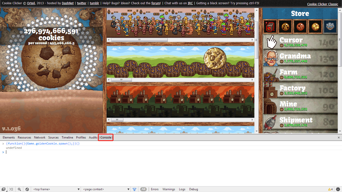The width and height of the screenshot is (342, 192).
Task: Open the <top frame> dropdown
Action: coord(56,189)
